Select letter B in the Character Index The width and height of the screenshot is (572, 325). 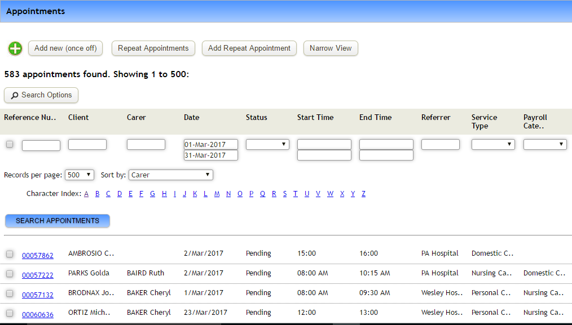[97, 193]
